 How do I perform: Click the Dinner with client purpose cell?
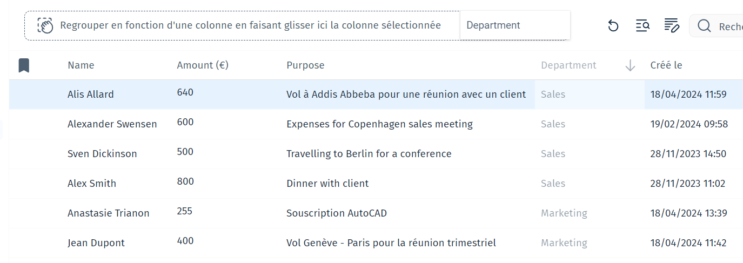[327, 184]
